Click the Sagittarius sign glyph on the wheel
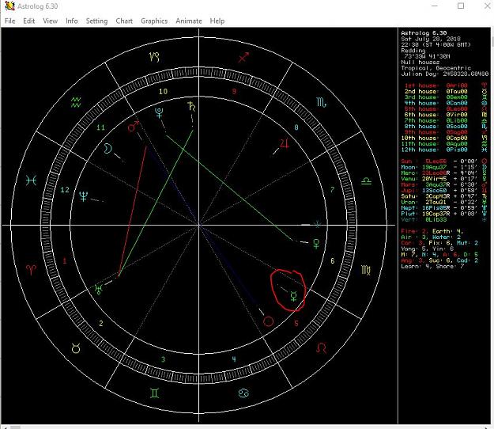Screen dimensions: 494x429 [x=243, y=58]
